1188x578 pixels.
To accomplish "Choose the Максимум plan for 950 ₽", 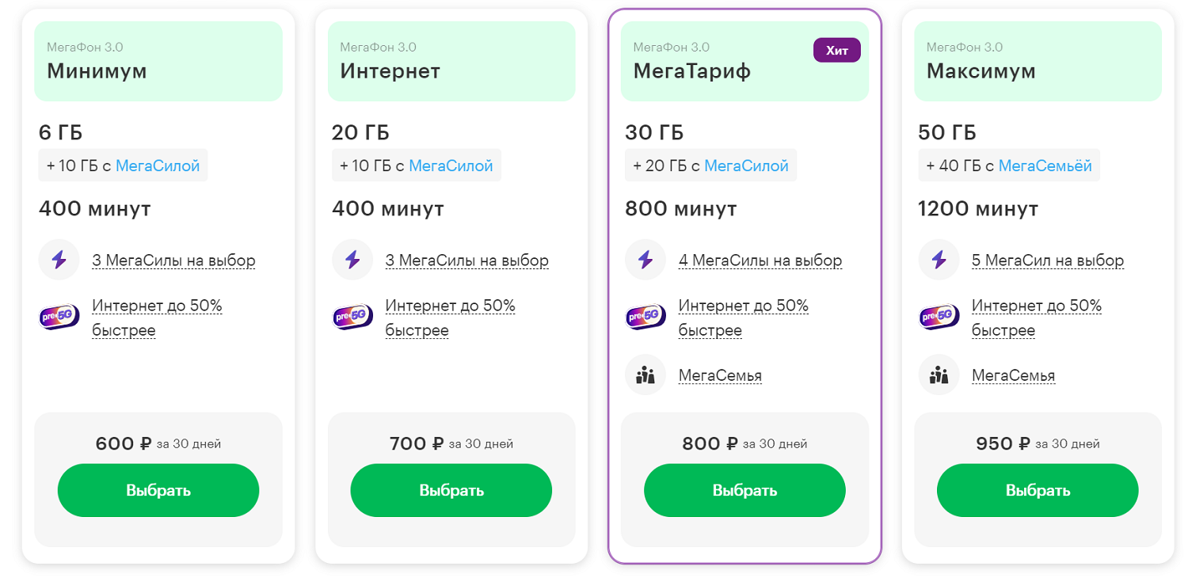I will click(x=1038, y=490).
